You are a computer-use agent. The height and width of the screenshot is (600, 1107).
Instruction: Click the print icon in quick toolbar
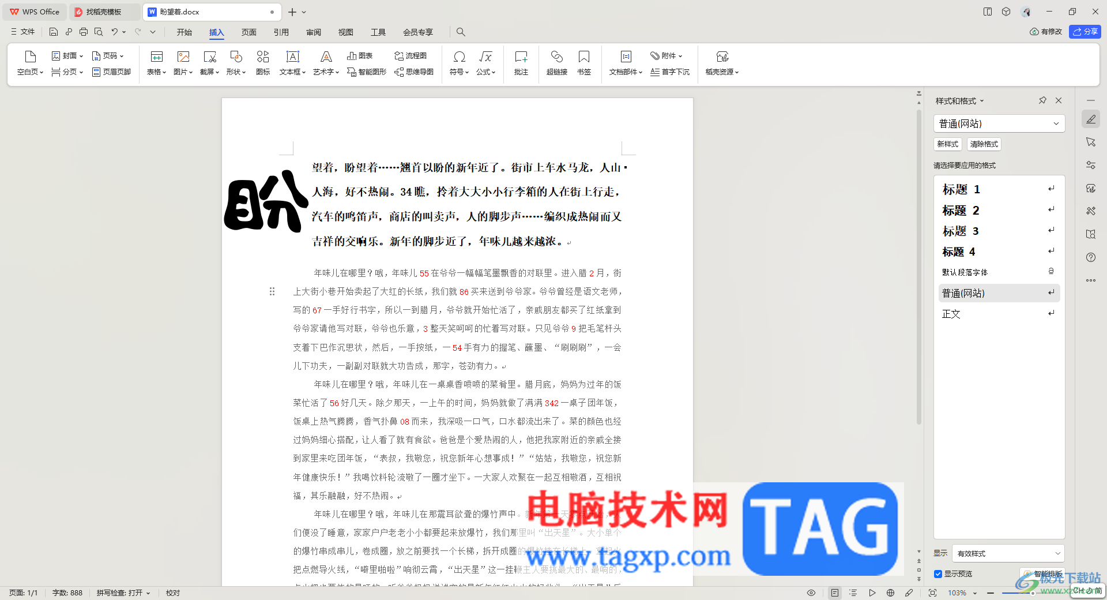tap(84, 32)
